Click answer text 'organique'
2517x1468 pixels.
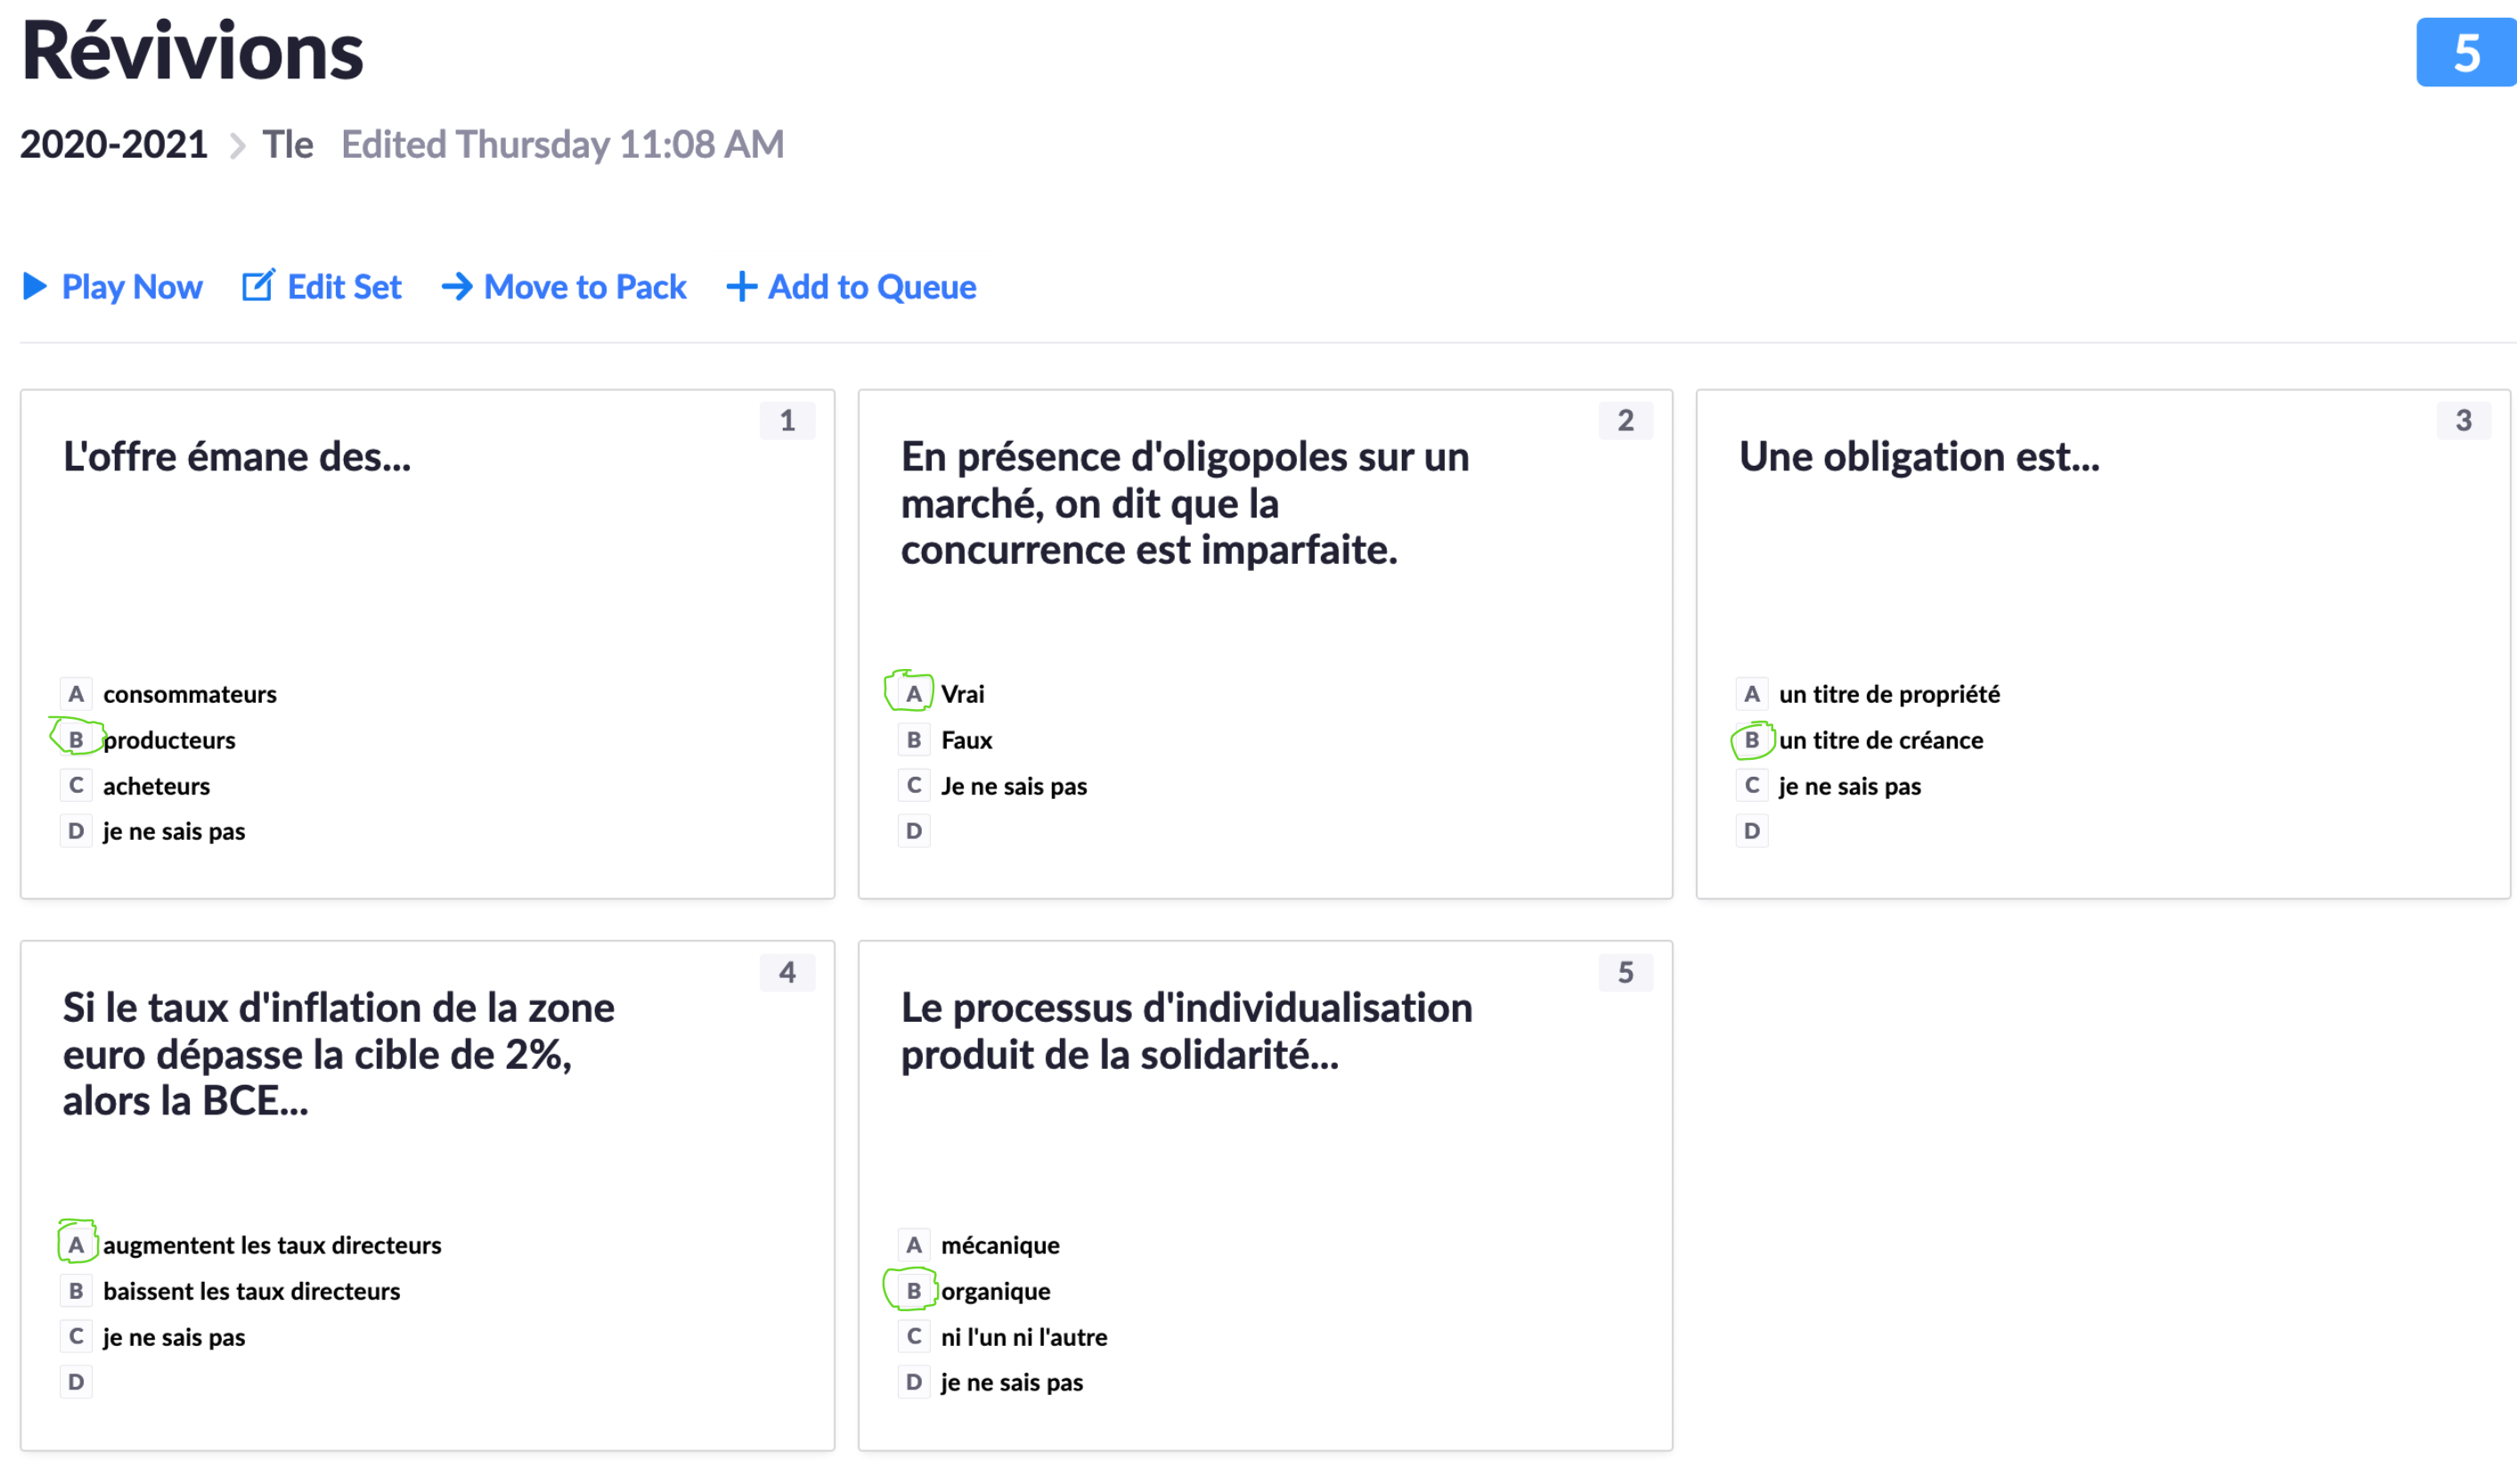(x=996, y=1292)
